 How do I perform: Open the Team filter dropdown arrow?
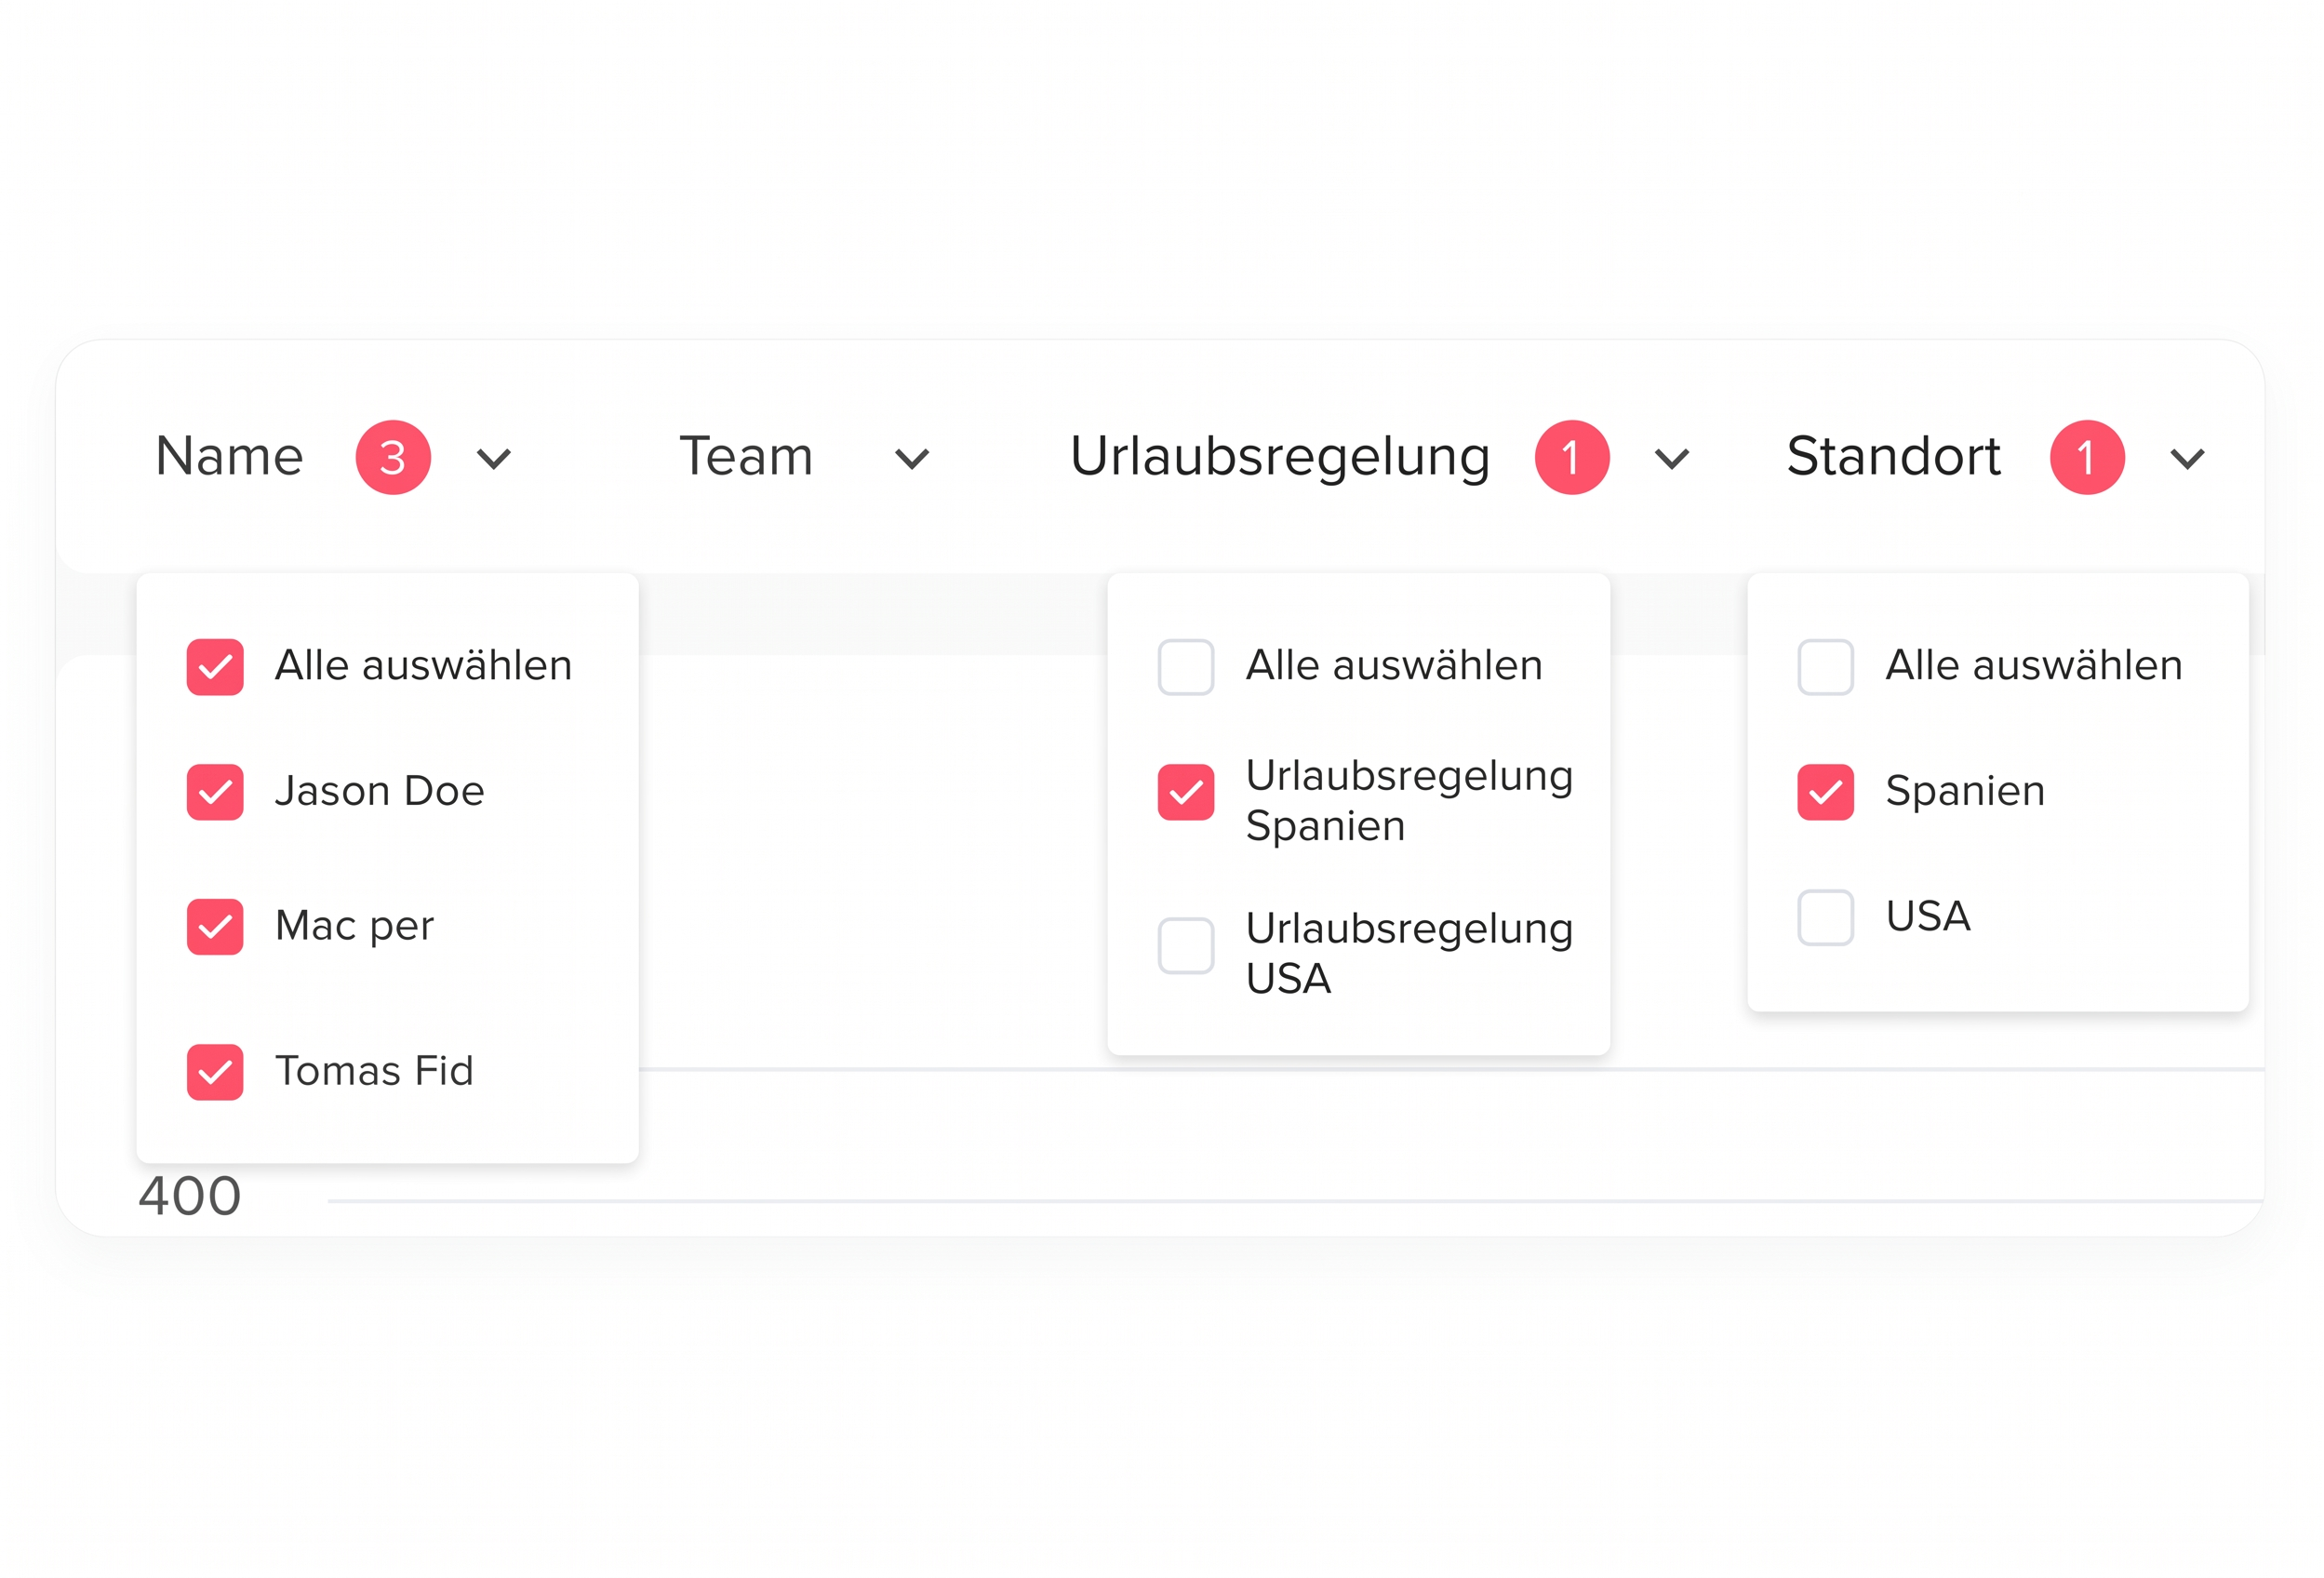(x=912, y=459)
